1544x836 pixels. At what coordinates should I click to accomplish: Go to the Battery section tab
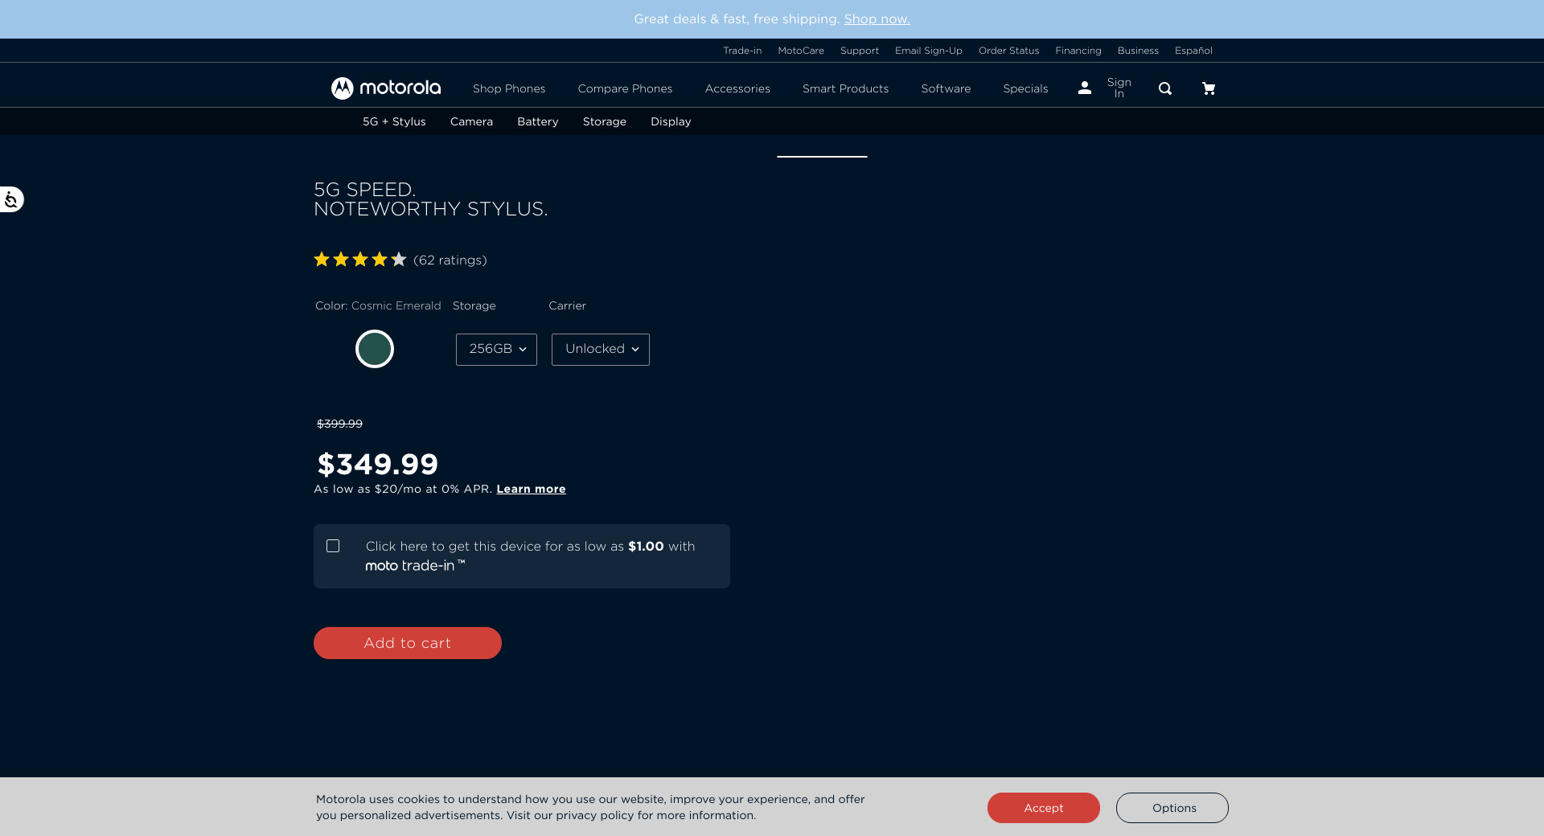[537, 121]
